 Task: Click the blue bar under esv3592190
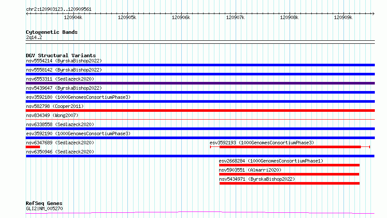click(200, 138)
